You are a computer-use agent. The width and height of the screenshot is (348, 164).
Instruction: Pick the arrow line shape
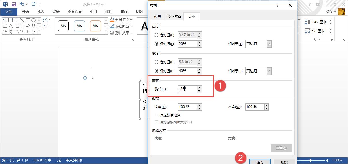click(22, 20)
